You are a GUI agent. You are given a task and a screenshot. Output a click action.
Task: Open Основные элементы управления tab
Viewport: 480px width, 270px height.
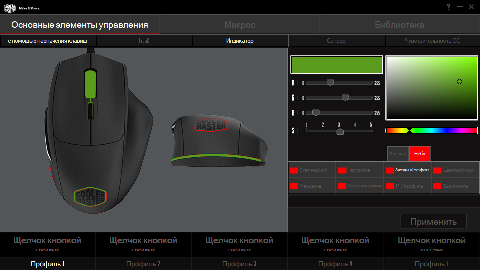pos(80,25)
